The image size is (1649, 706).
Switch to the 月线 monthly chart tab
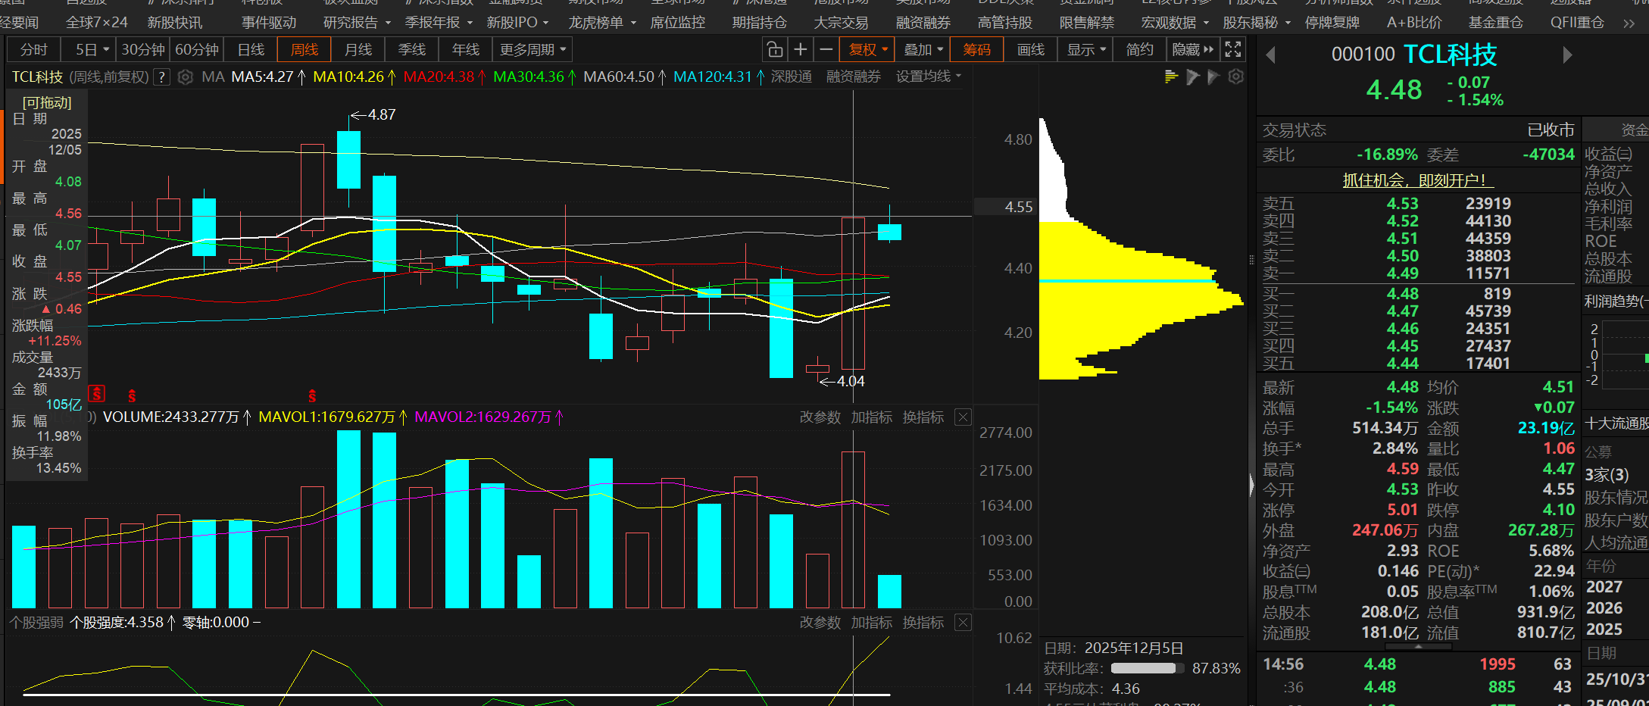358,50
